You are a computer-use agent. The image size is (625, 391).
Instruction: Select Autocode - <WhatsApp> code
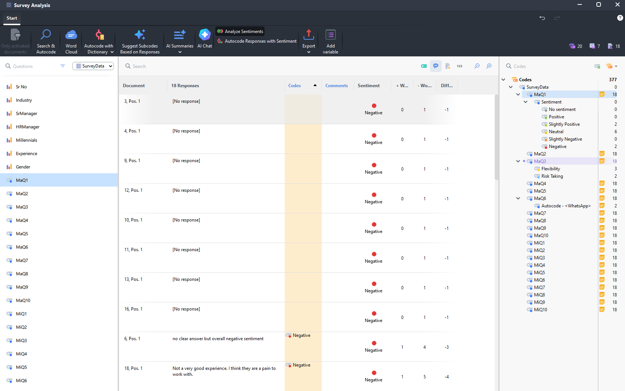coord(566,206)
